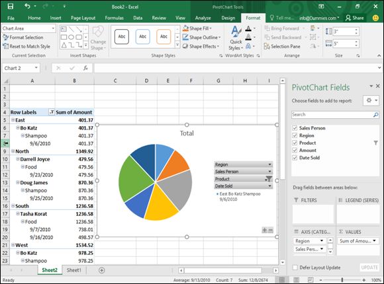Open Shape Fill paint bucket
This screenshot has width=384, height=284.
coord(185,28)
